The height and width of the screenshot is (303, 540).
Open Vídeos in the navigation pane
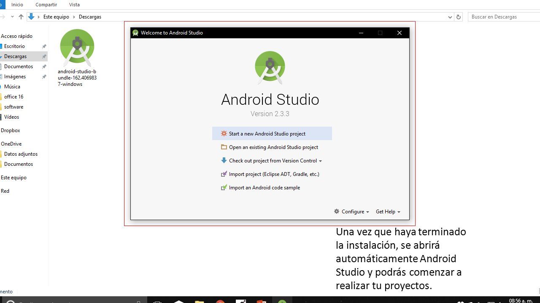(12, 117)
